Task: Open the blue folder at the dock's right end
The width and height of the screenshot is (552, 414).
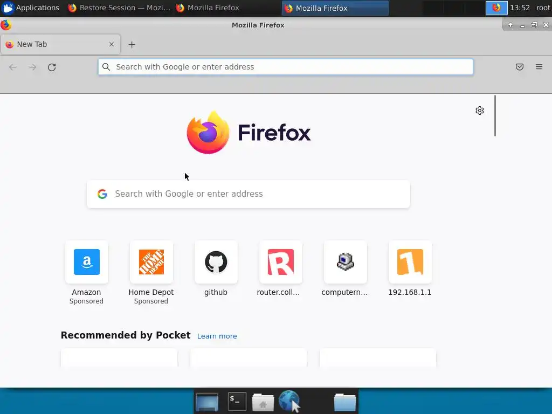Action: [344, 402]
